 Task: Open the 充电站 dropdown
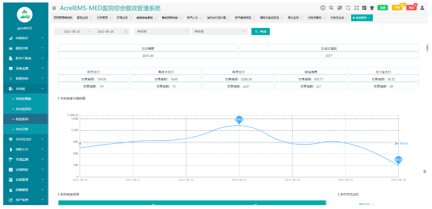pos(162,32)
